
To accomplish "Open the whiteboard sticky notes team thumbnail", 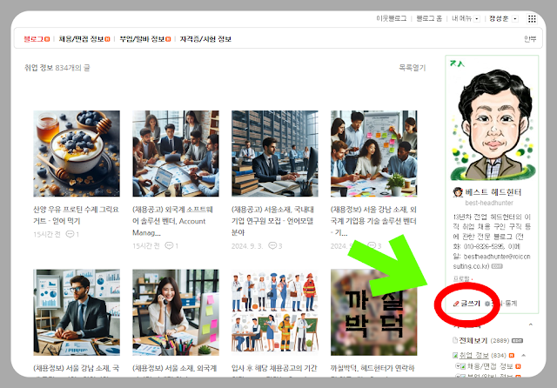I will (x=374, y=153).
